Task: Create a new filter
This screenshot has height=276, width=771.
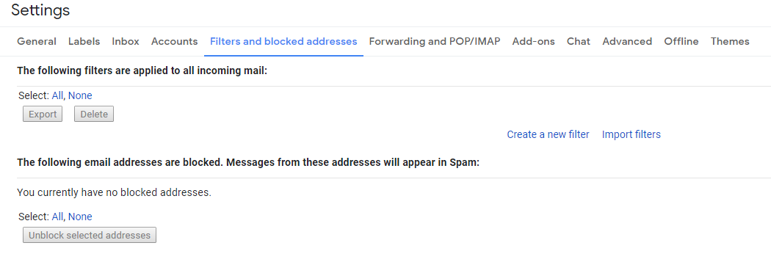Action: click(548, 134)
